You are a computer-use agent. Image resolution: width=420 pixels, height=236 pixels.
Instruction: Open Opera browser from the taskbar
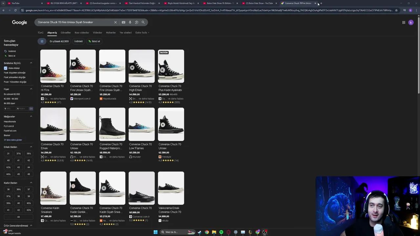tap(228, 232)
